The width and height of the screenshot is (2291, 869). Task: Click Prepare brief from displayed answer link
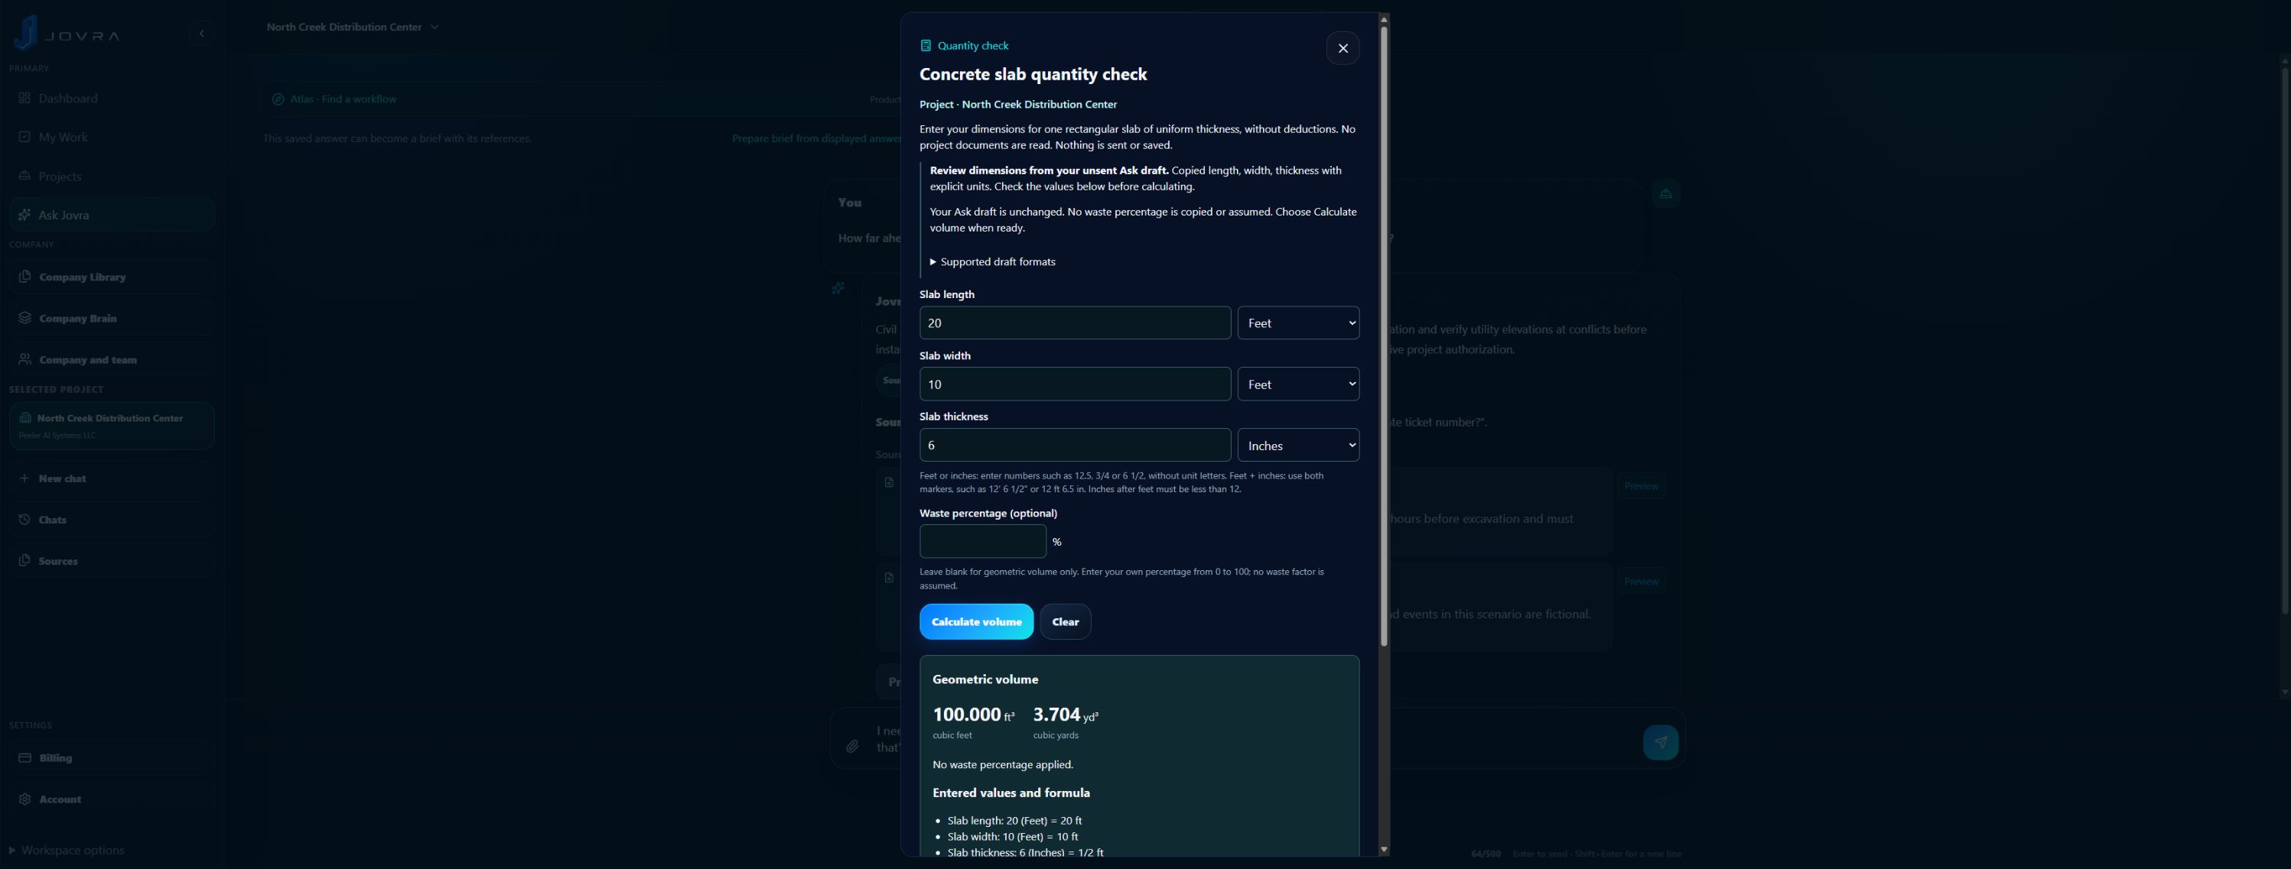pyautogui.click(x=816, y=138)
